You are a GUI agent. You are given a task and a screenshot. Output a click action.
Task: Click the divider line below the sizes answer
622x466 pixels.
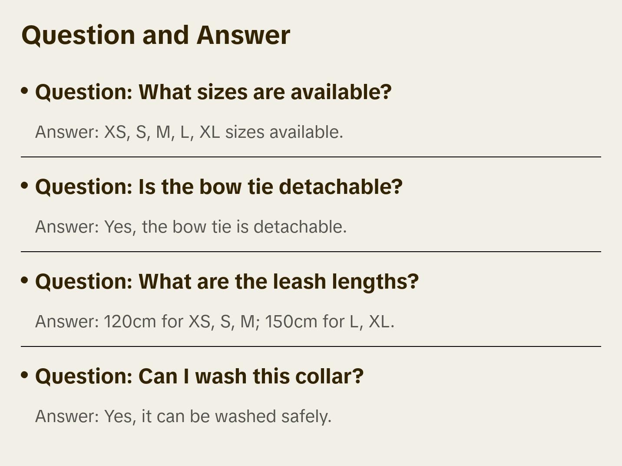click(x=311, y=157)
